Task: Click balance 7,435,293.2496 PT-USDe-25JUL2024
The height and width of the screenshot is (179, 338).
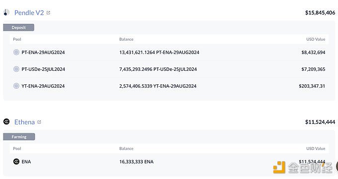Action: pyautogui.click(x=158, y=69)
